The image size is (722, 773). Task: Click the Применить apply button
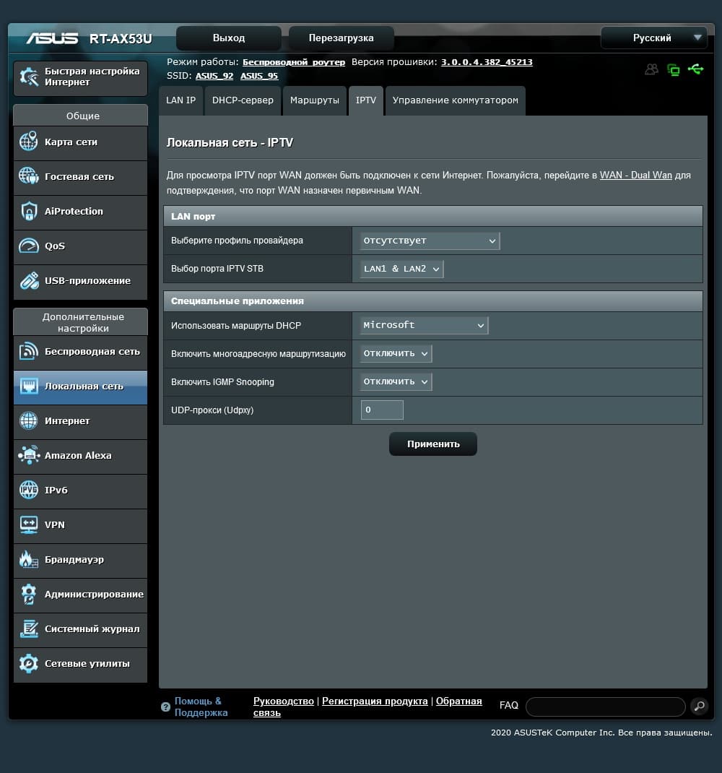coord(433,444)
